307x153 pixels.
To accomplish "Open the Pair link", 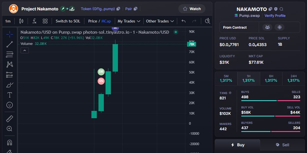I will [129, 9].
